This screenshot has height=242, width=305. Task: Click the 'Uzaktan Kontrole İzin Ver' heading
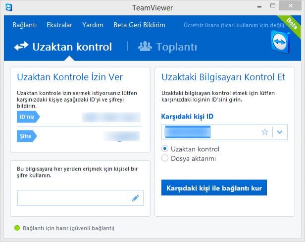[70, 77]
